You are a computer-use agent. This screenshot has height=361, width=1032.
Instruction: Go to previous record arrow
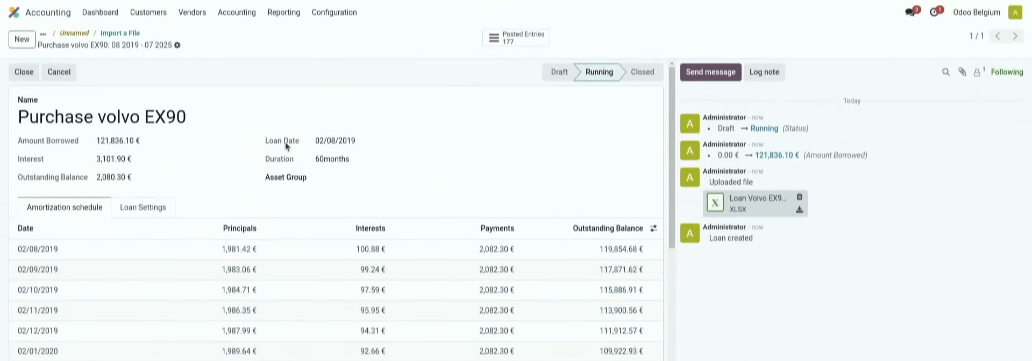pos(998,36)
